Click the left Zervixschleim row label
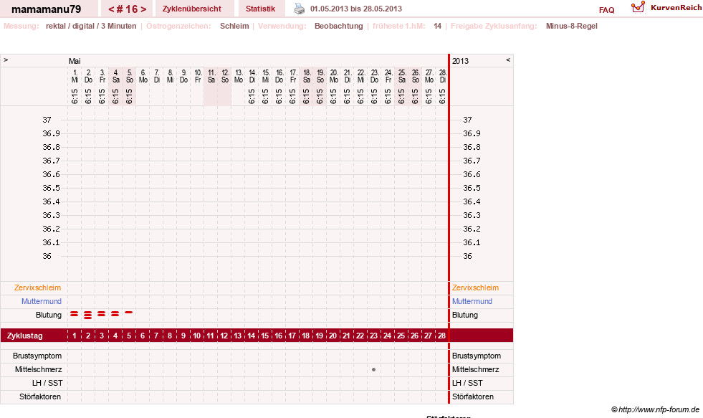 tap(37, 288)
